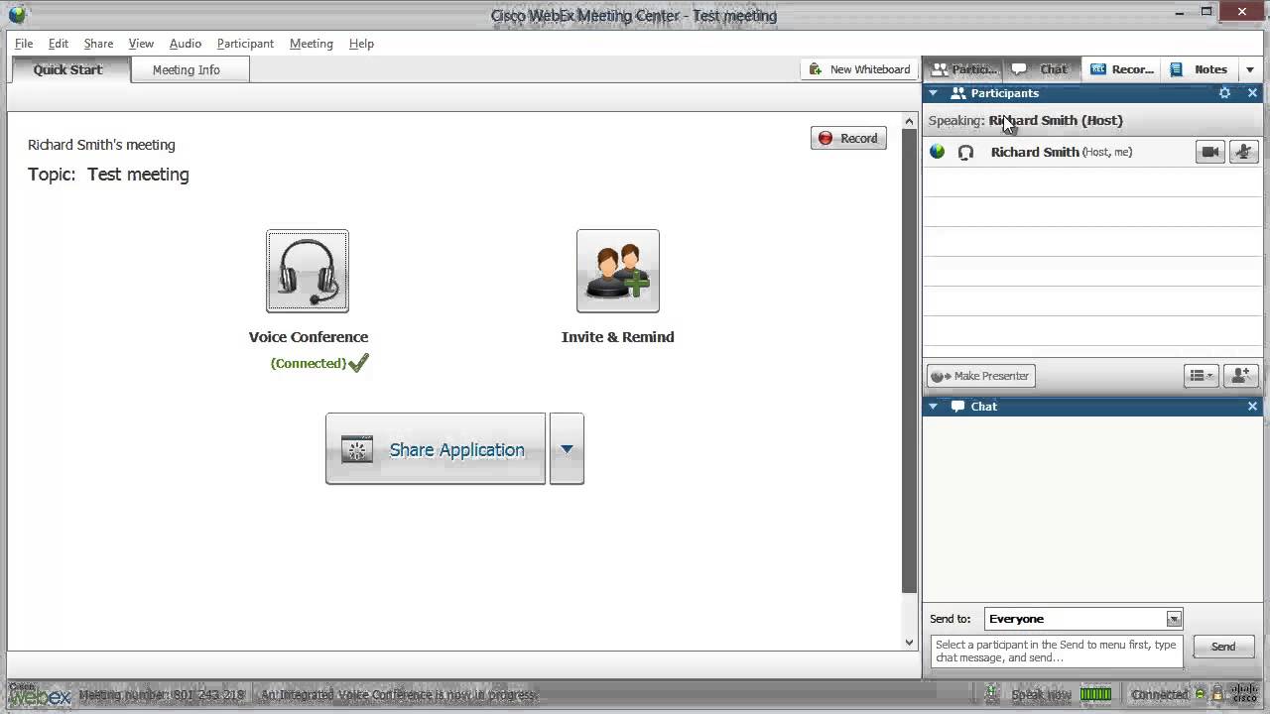Switch to the Quick Start tab

pos(67,69)
